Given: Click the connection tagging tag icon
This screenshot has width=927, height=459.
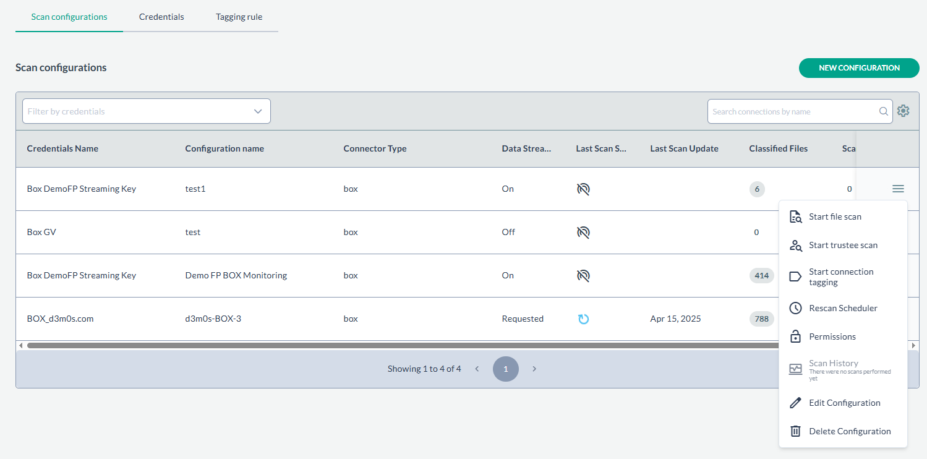Looking at the screenshot, I should [796, 277].
